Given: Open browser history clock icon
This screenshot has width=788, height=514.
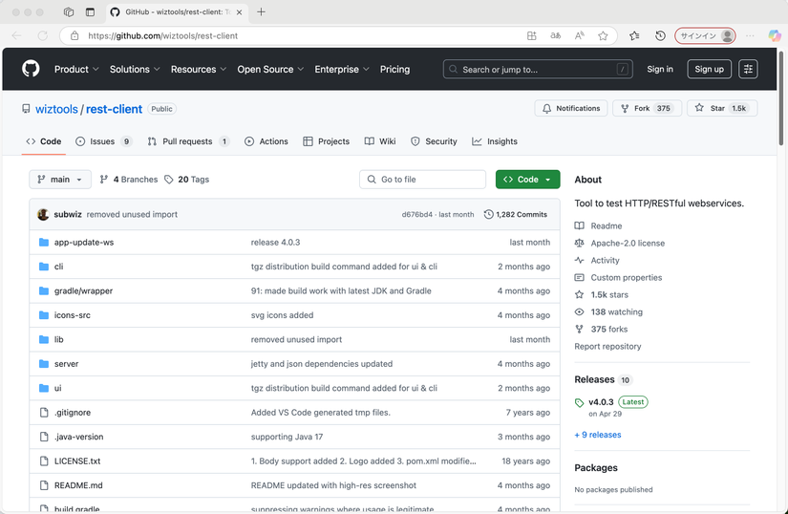Looking at the screenshot, I should [x=660, y=35].
